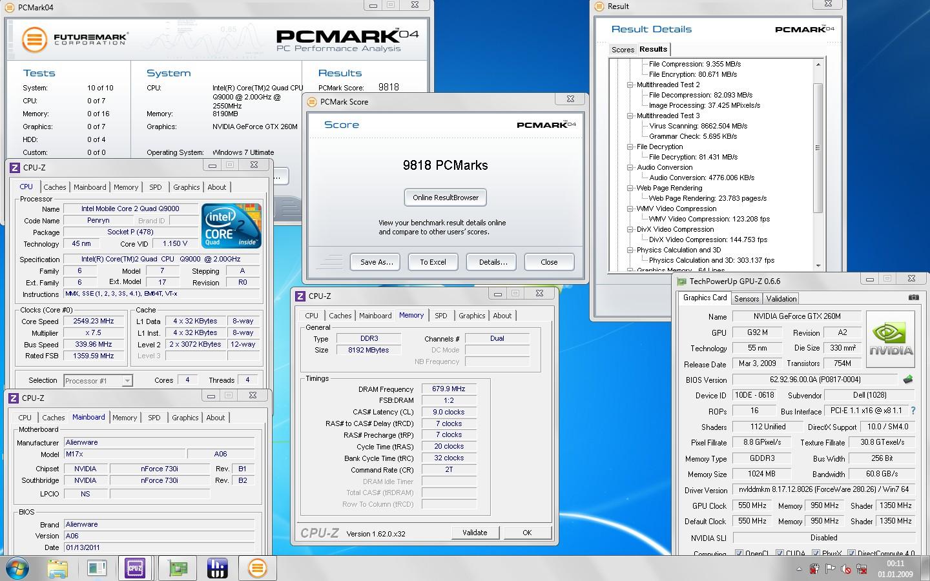Click the GPU-Z Name field GeForce GTX 260M
This screenshot has height=581, width=930.
[796, 316]
